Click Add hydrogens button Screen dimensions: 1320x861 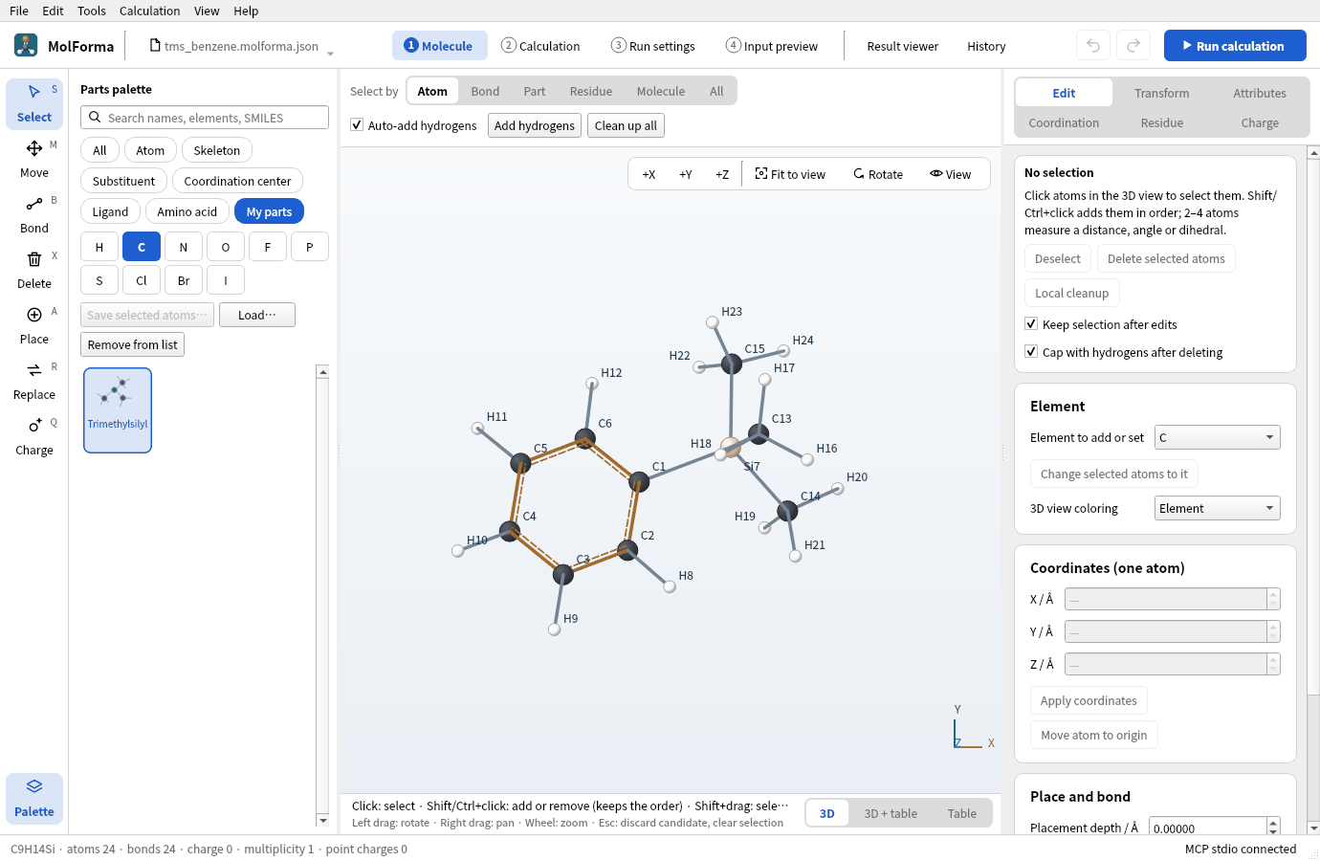(535, 125)
